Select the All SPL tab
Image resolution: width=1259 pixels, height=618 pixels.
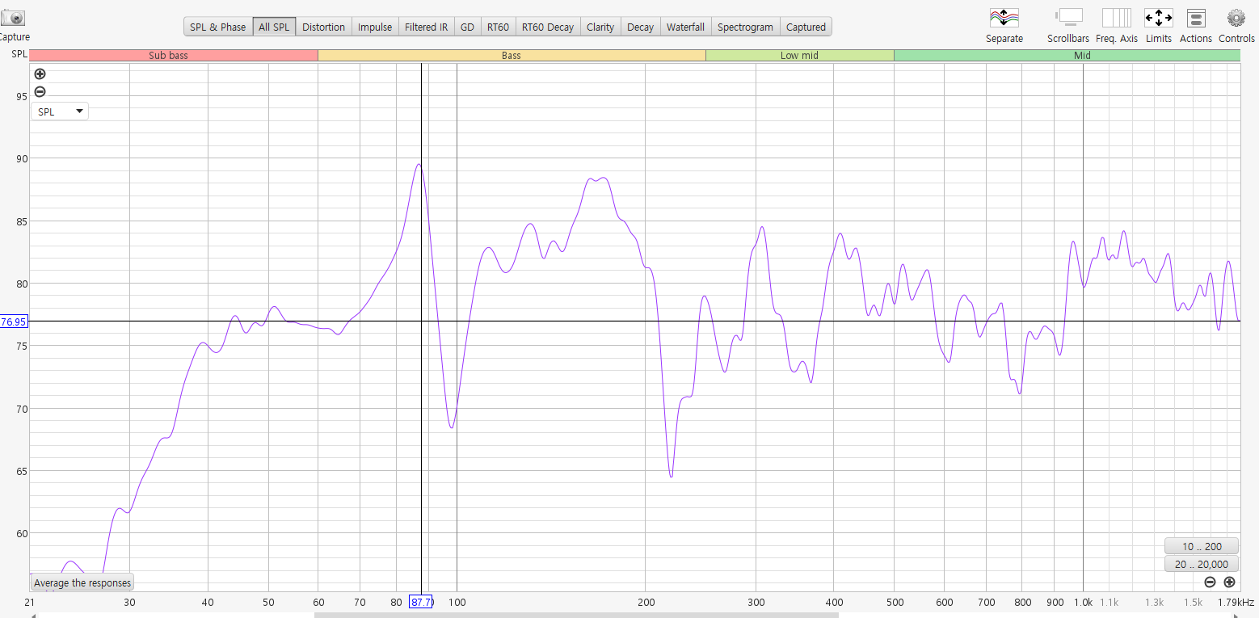tap(274, 27)
